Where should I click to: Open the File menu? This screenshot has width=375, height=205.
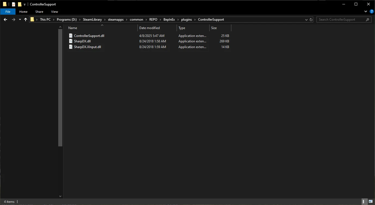click(x=8, y=12)
